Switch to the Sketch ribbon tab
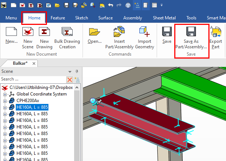This screenshot has height=161, width=226. [81, 18]
